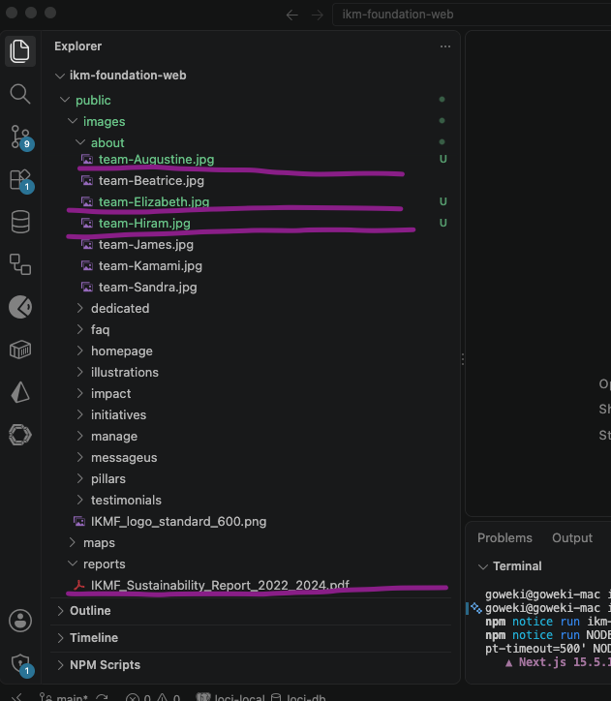
Task: Open team-Augustine.jpg file
Action: [x=157, y=160]
